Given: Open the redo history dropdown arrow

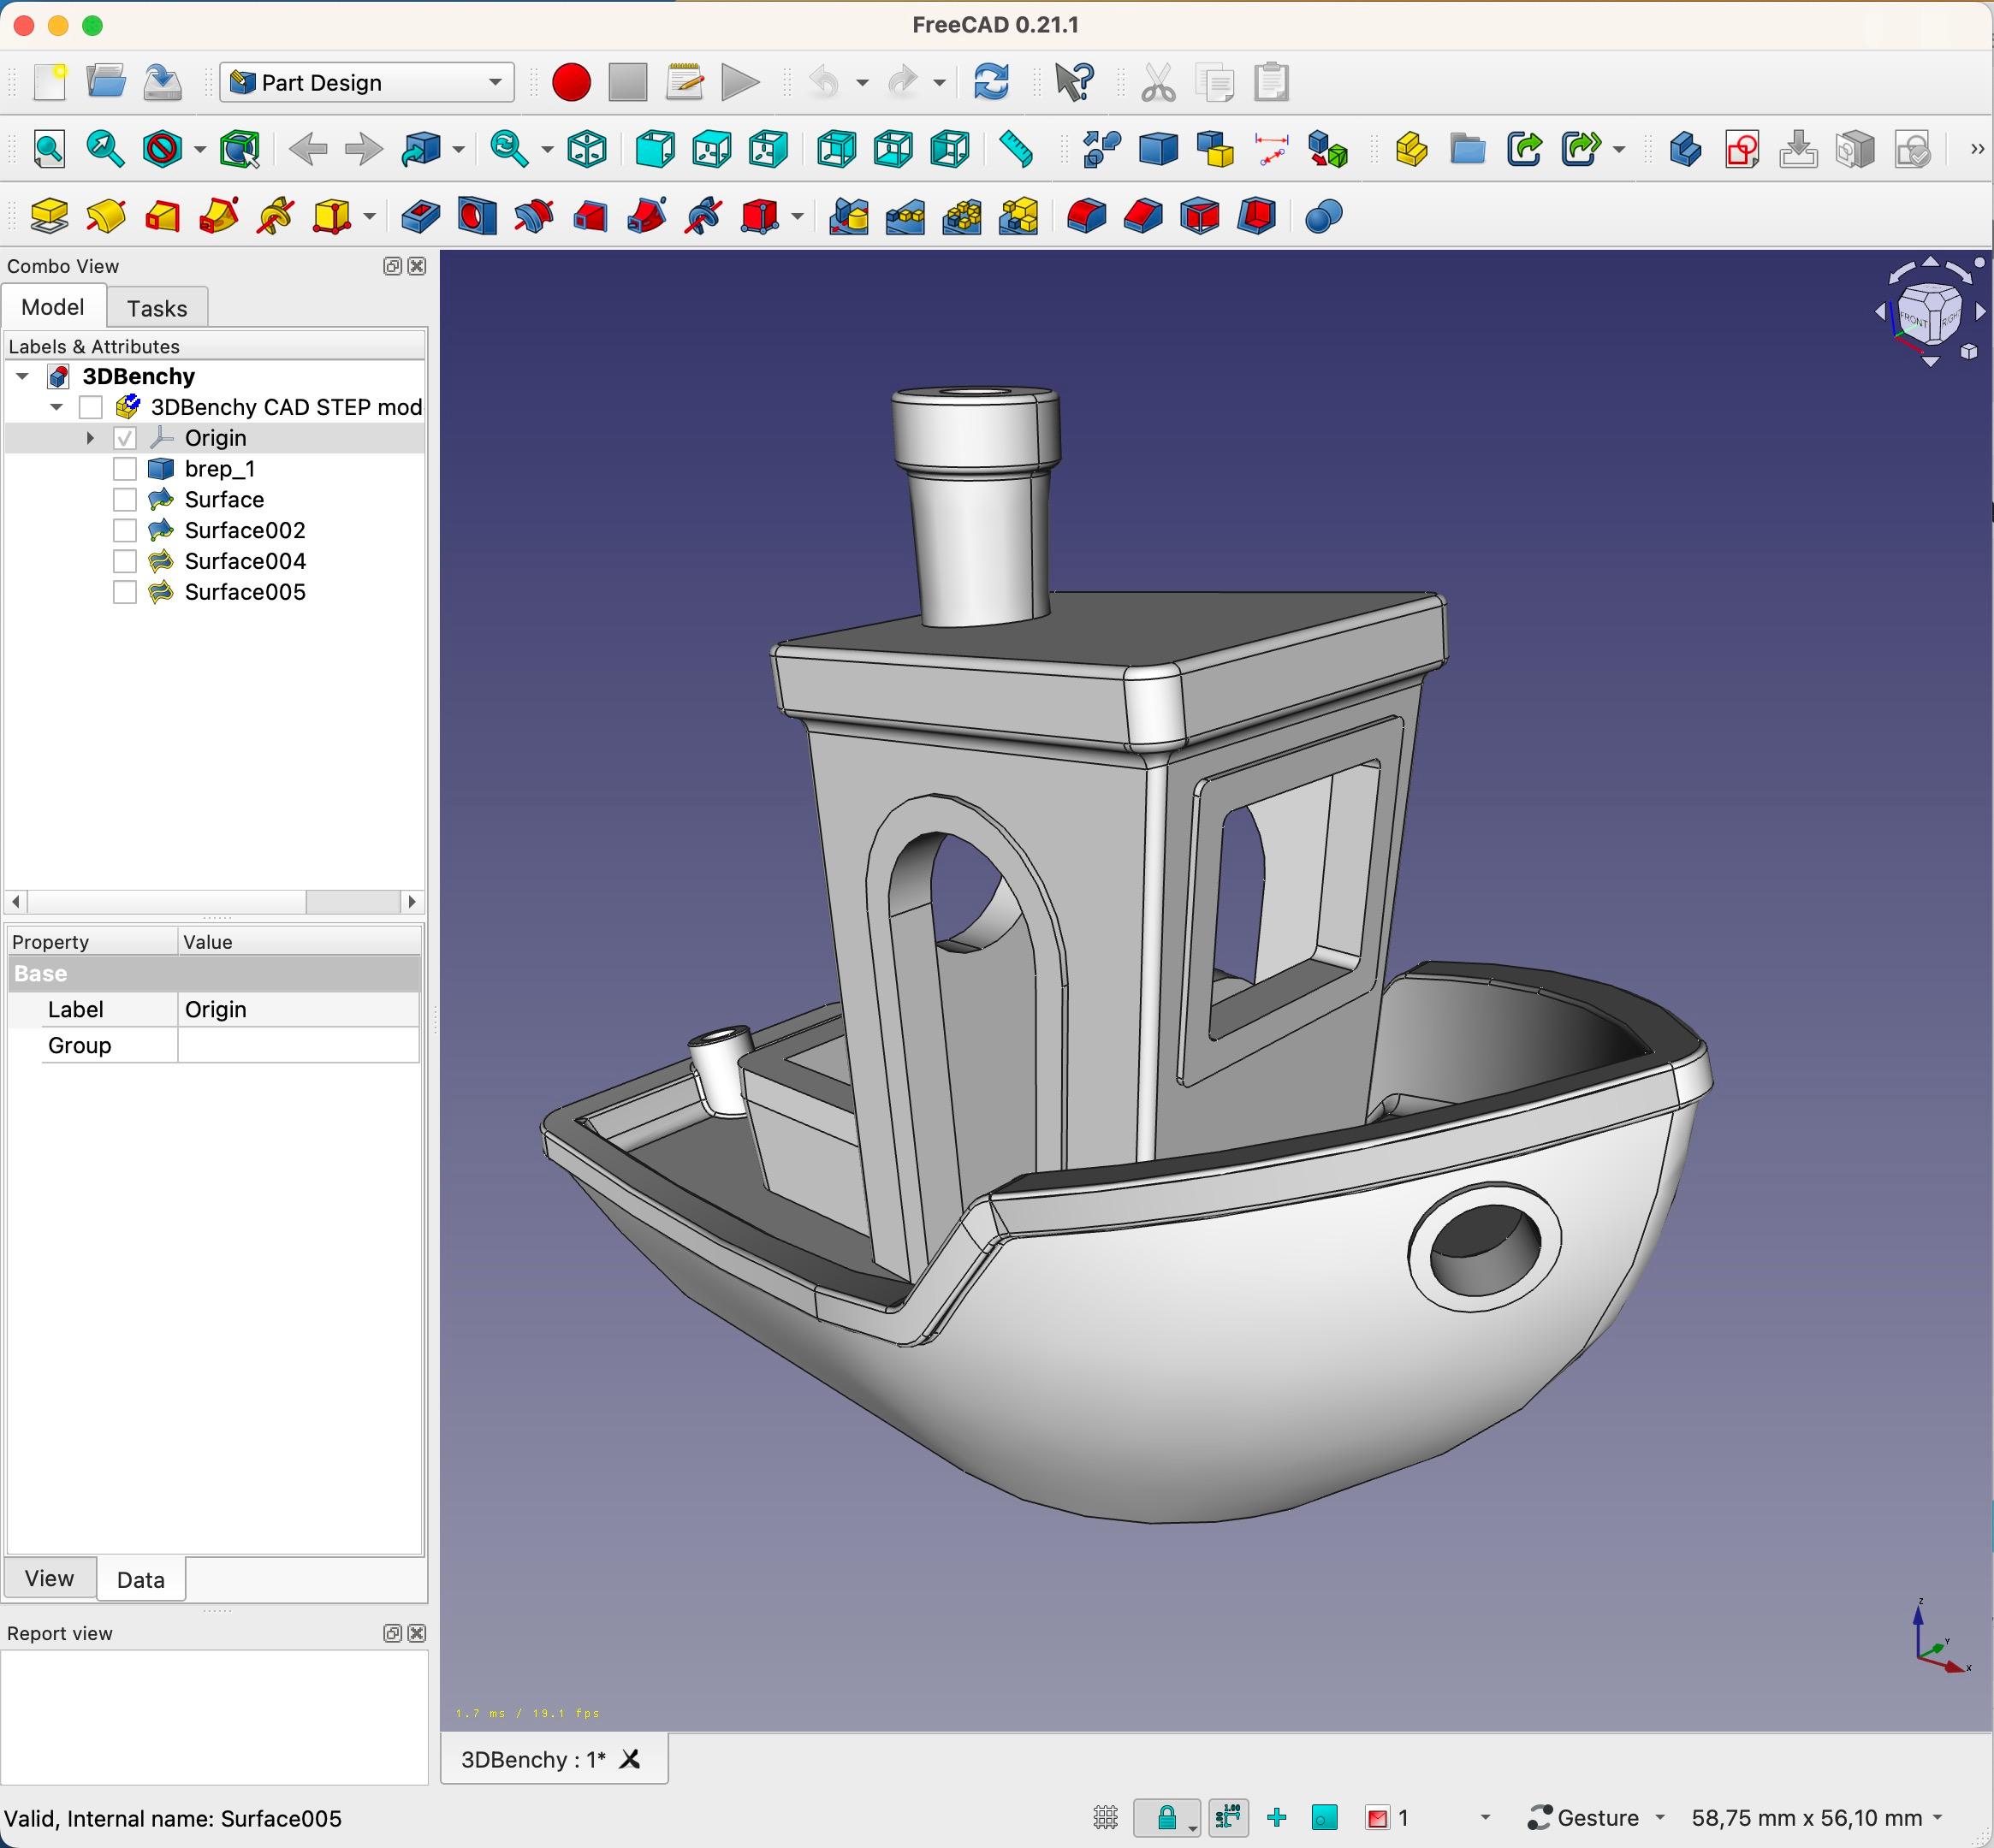Looking at the screenshot, I should [939, 83].
